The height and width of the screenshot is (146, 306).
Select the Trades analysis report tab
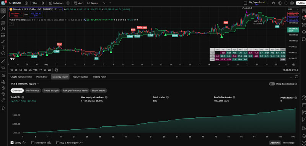[x=51, y=90]
